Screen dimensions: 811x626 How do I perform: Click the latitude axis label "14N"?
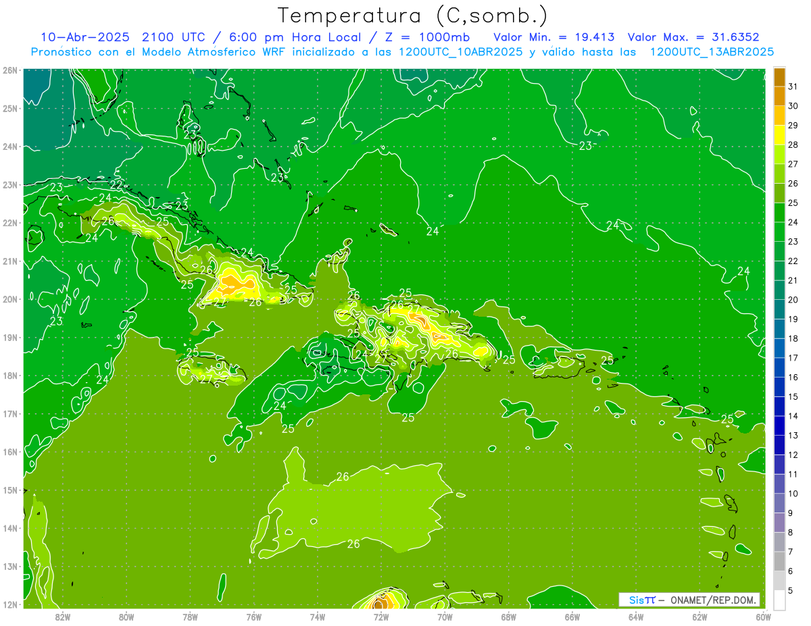click(x=10, y=528)
